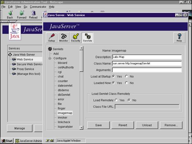Set Loaded Now to Yes
Viewport: 192px width, 144px height.
point(114,83)
